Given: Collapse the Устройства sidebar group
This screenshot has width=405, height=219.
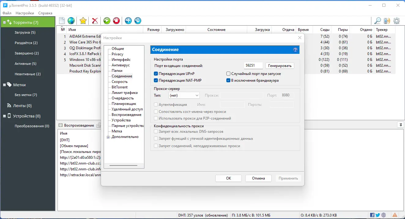Looking at the screenshot, I should pyautogui.click(x=4, y=116).
